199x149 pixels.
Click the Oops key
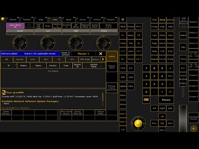[131, 77]
